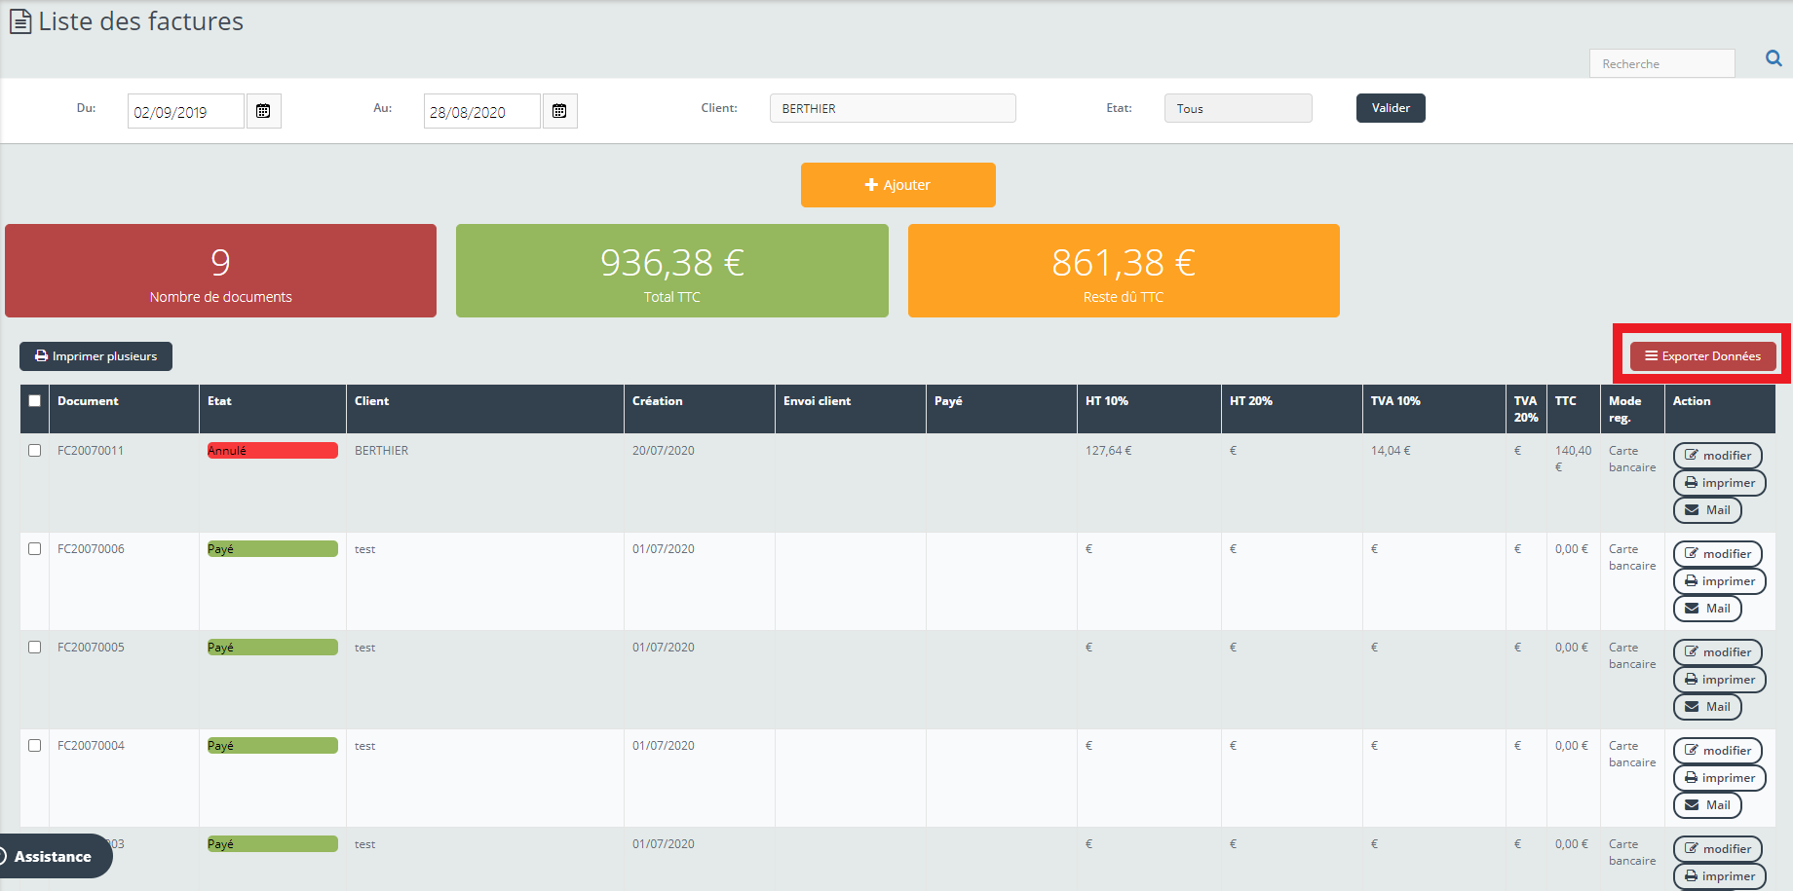
Task: Click modifier button for invoice FC20070011
Action: [x=1717, y=456]
